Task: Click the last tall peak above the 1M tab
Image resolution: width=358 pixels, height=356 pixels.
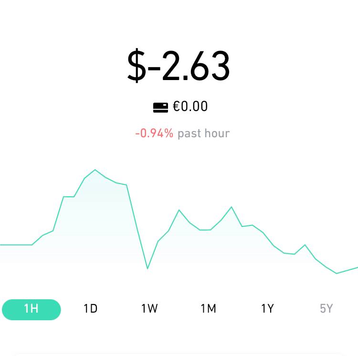Action: [x=232, y=207]
